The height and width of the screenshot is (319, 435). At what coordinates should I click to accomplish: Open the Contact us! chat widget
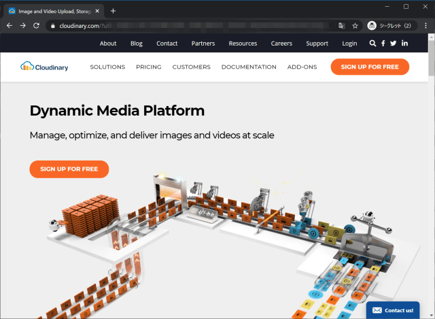pos(393,310)
